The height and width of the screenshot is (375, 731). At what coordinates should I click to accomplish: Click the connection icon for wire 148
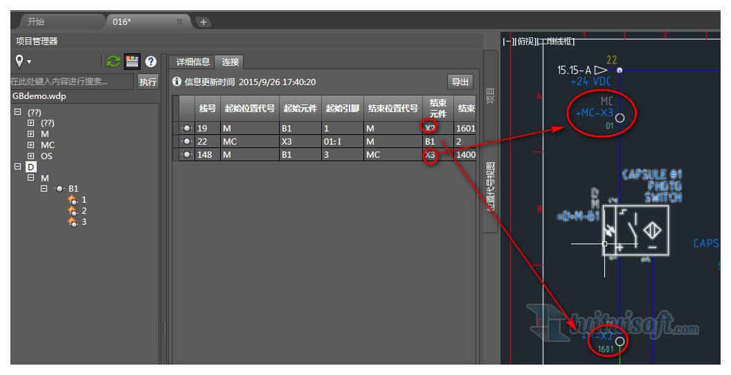(186, 154)
